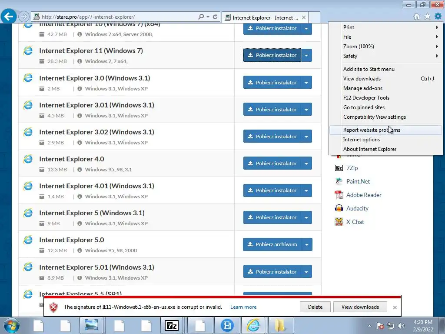The height and width of the screenshot is (334, 445).
Task: Open the Adobe Reader link
Action: tap(364, 195)
